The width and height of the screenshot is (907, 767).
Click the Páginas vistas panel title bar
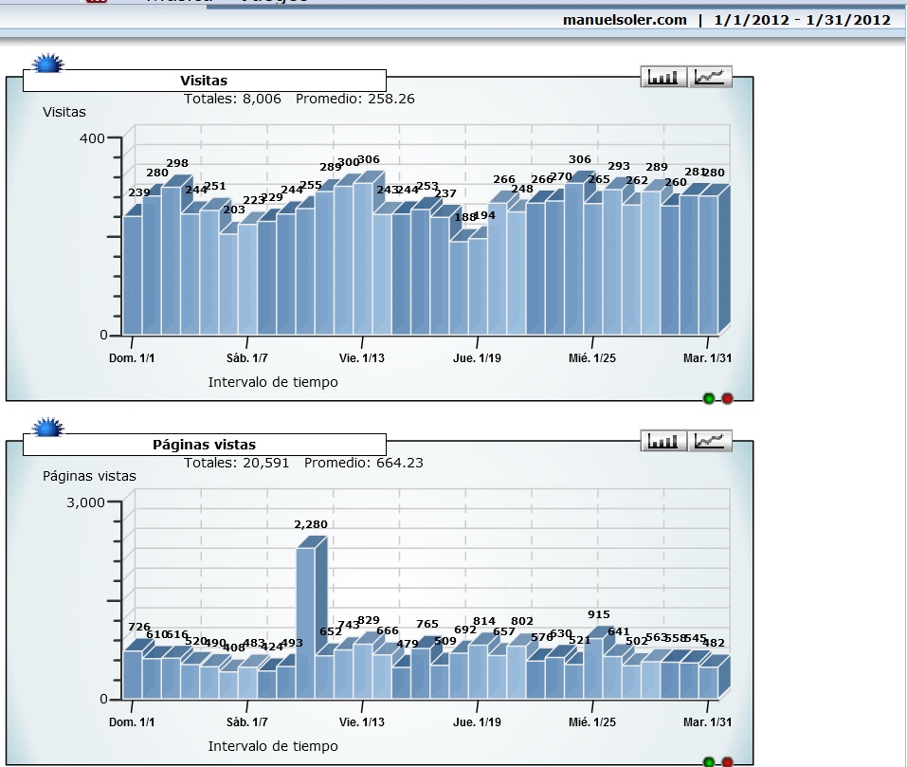(204, 445)
